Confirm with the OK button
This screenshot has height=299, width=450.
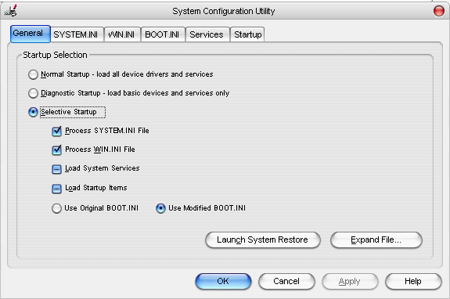tap(223, 281)
